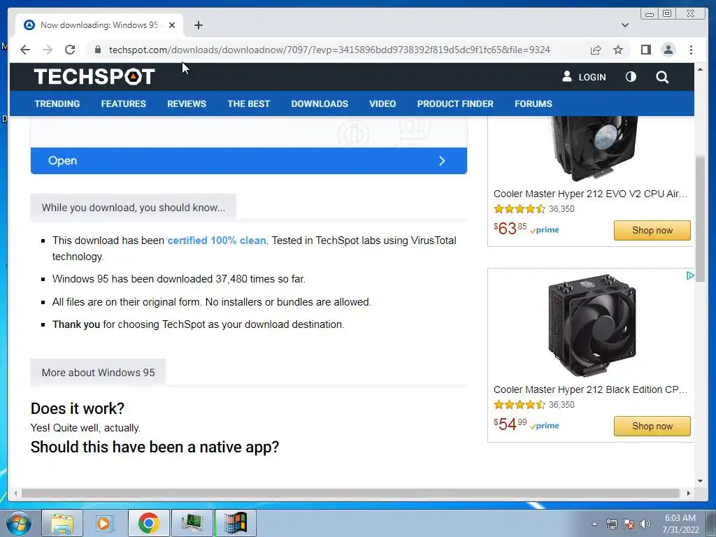716x537 pixels.
Task: Switch to Chrome in the taskbar
Action: click(148, 523)
